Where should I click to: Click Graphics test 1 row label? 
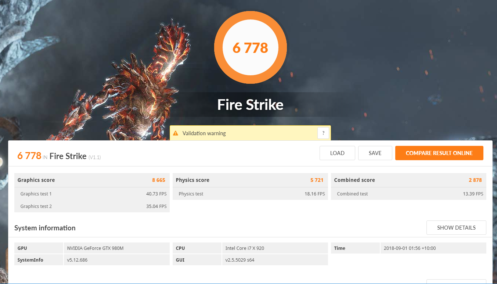pos(36,194)
